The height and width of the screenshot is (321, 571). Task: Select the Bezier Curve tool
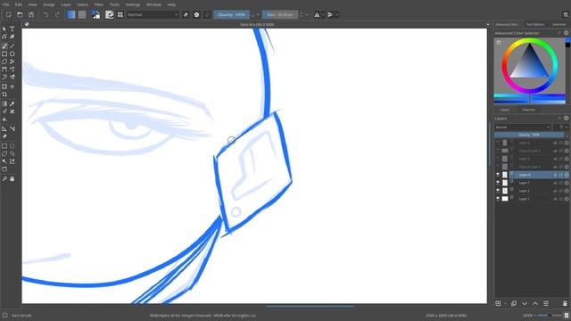point(4,70)
